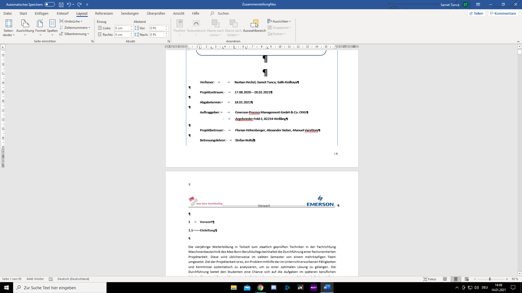This screenshot has width=522, height=293.
Task: Open Google Chrome from the taskbar
Action: pos(260,288)
